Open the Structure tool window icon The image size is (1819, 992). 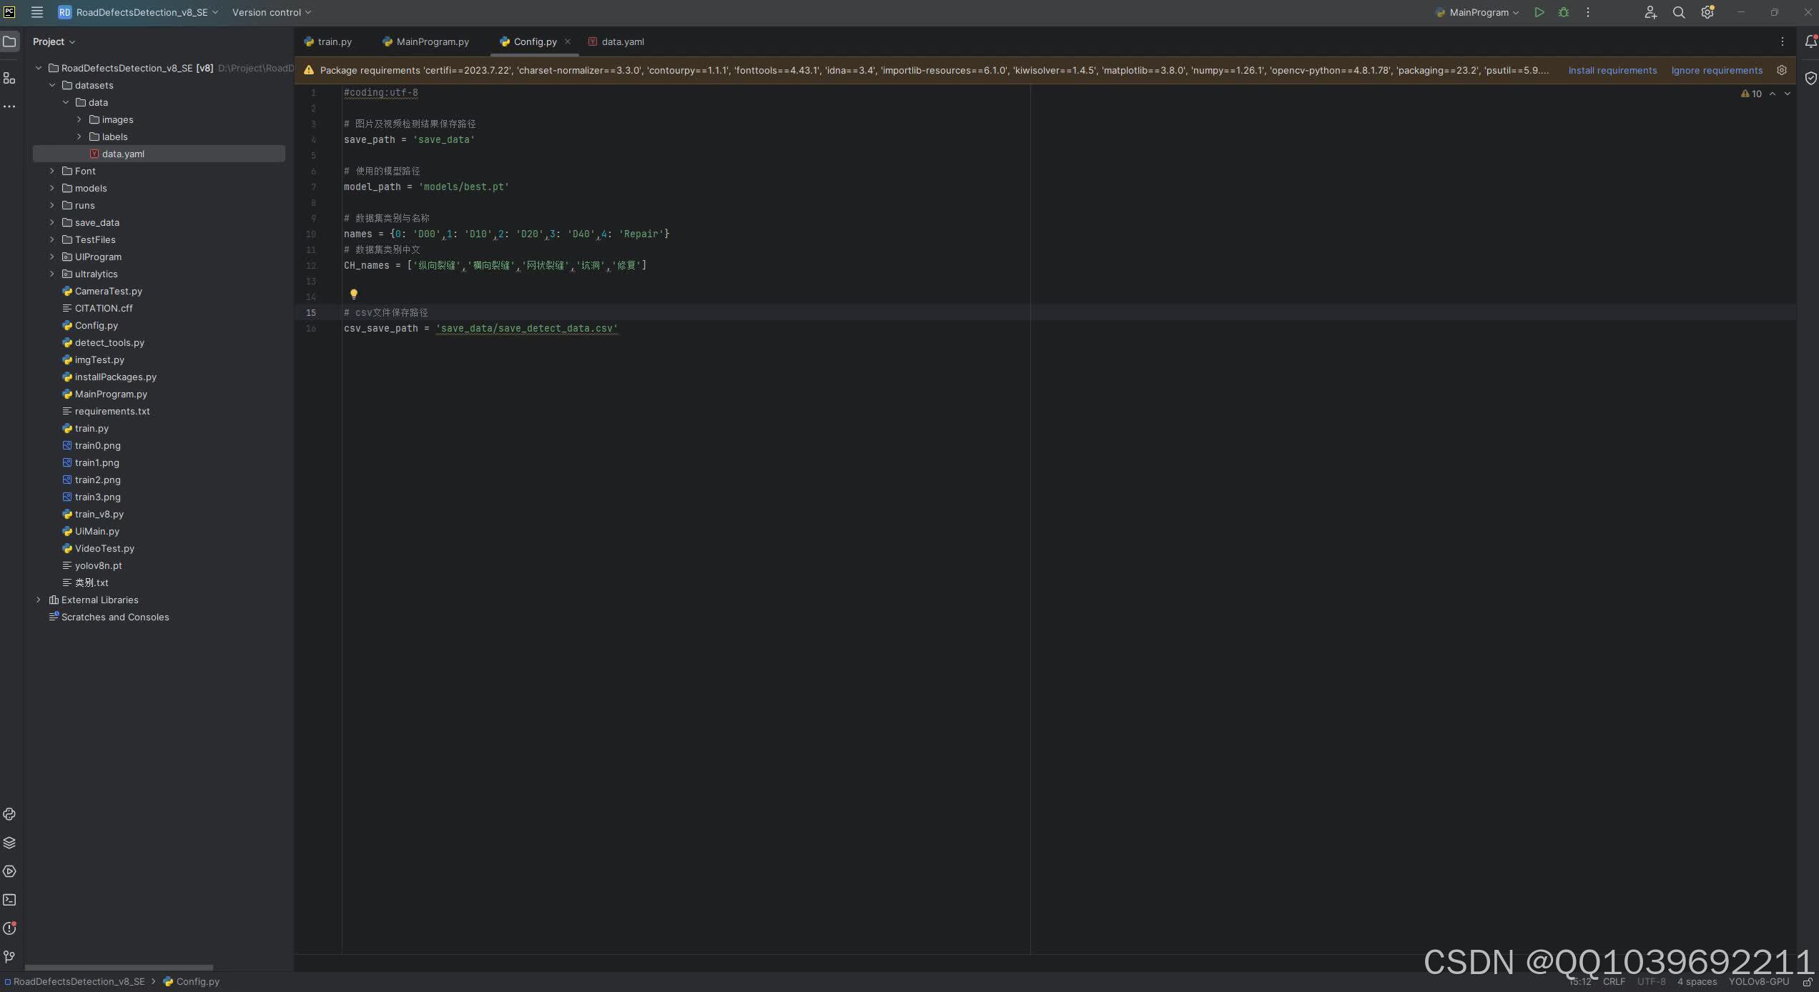pyautogui.click(x=9, y=78)
